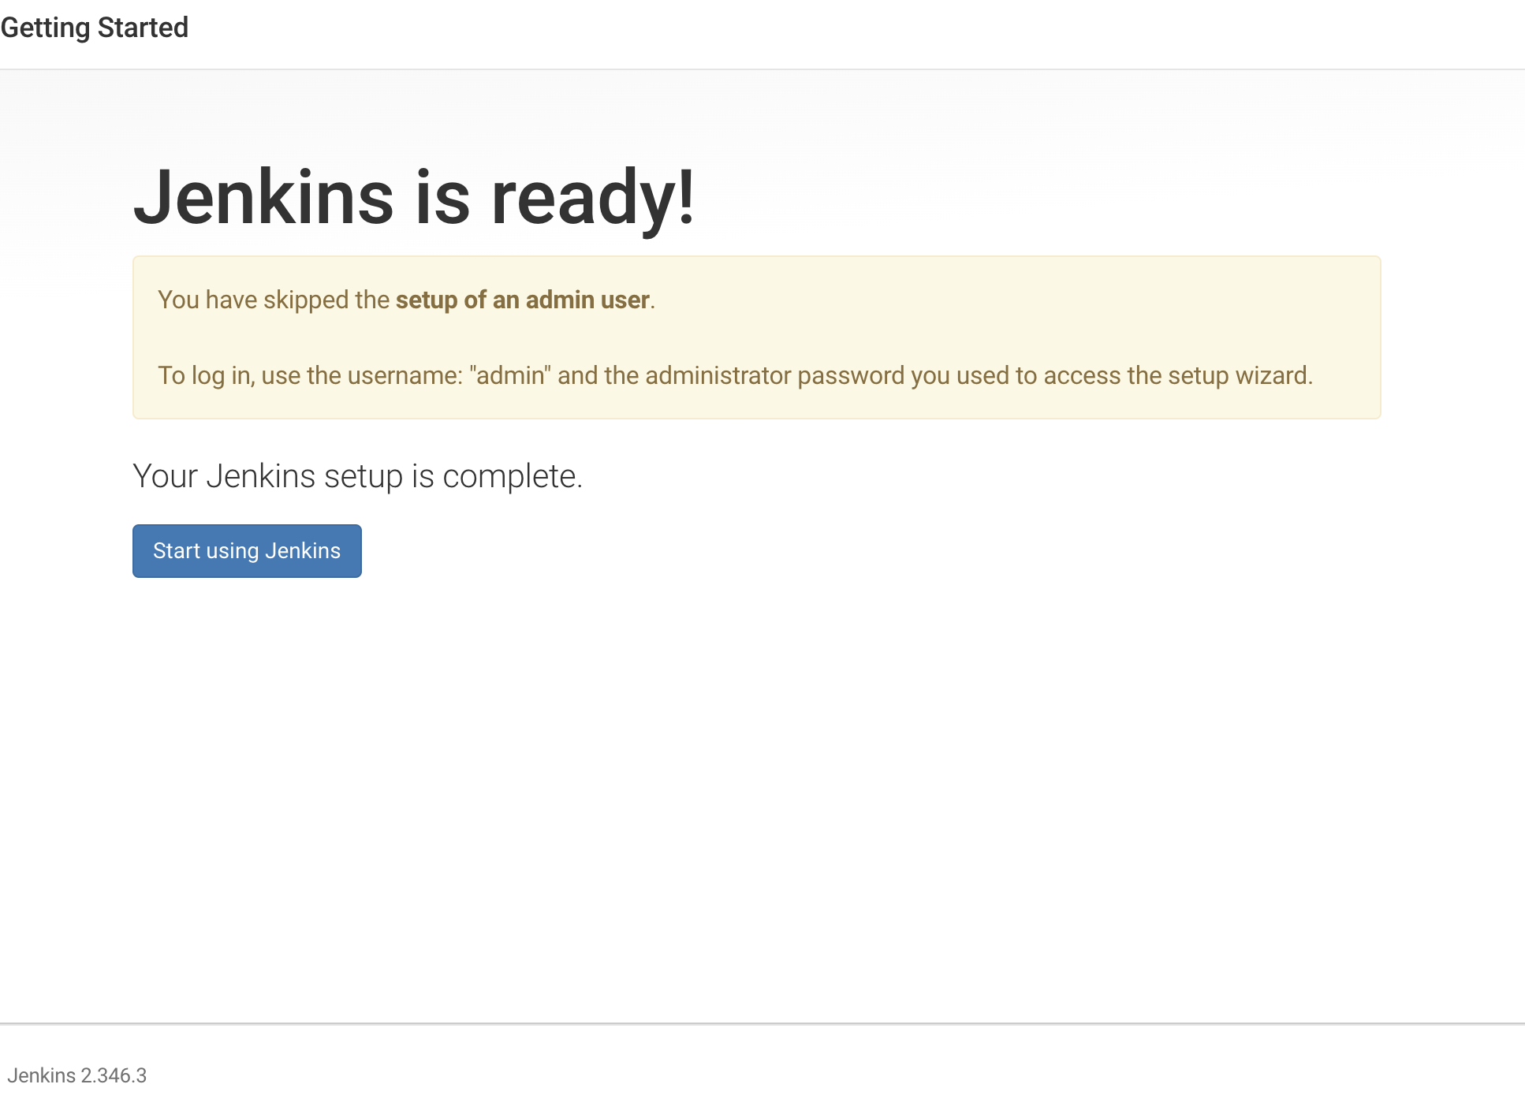Click the word 'Start' on the blue button
This screenshot has width=1525, height=1099.
177,551
